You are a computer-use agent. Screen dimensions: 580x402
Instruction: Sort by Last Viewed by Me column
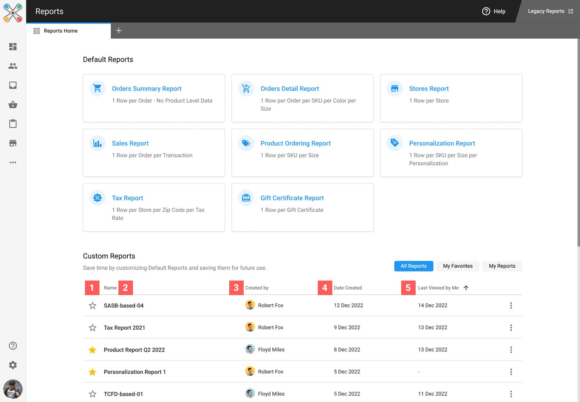pos(438,288)
